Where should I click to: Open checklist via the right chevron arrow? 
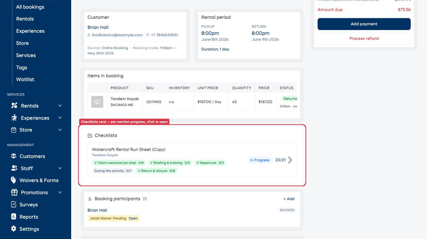(x=290, y=160)
